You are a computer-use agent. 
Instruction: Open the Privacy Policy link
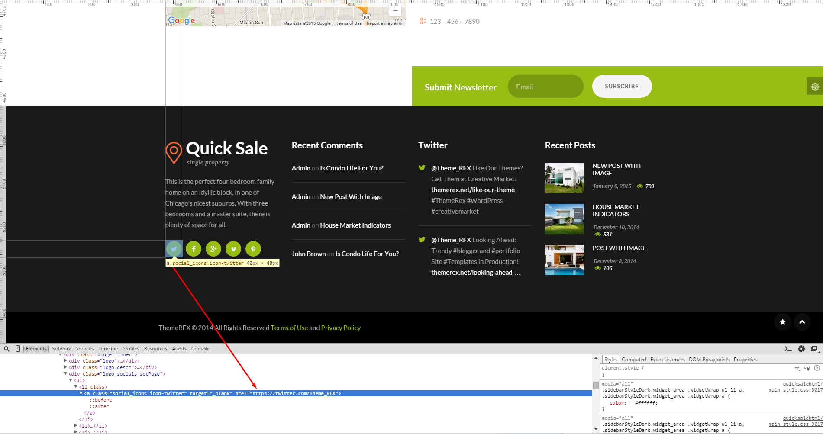[341, 328]
